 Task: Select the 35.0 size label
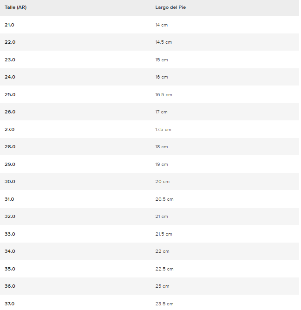[x=10, y=269]
